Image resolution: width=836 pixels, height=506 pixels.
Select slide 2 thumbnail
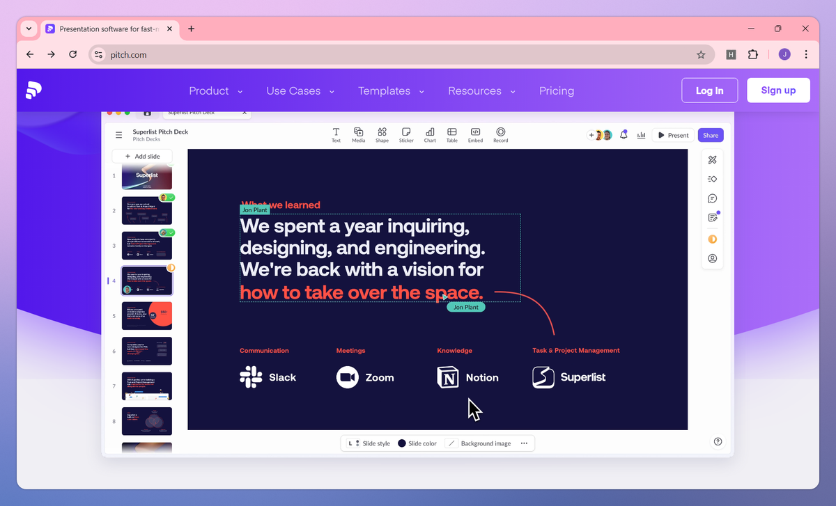(147, 210)
